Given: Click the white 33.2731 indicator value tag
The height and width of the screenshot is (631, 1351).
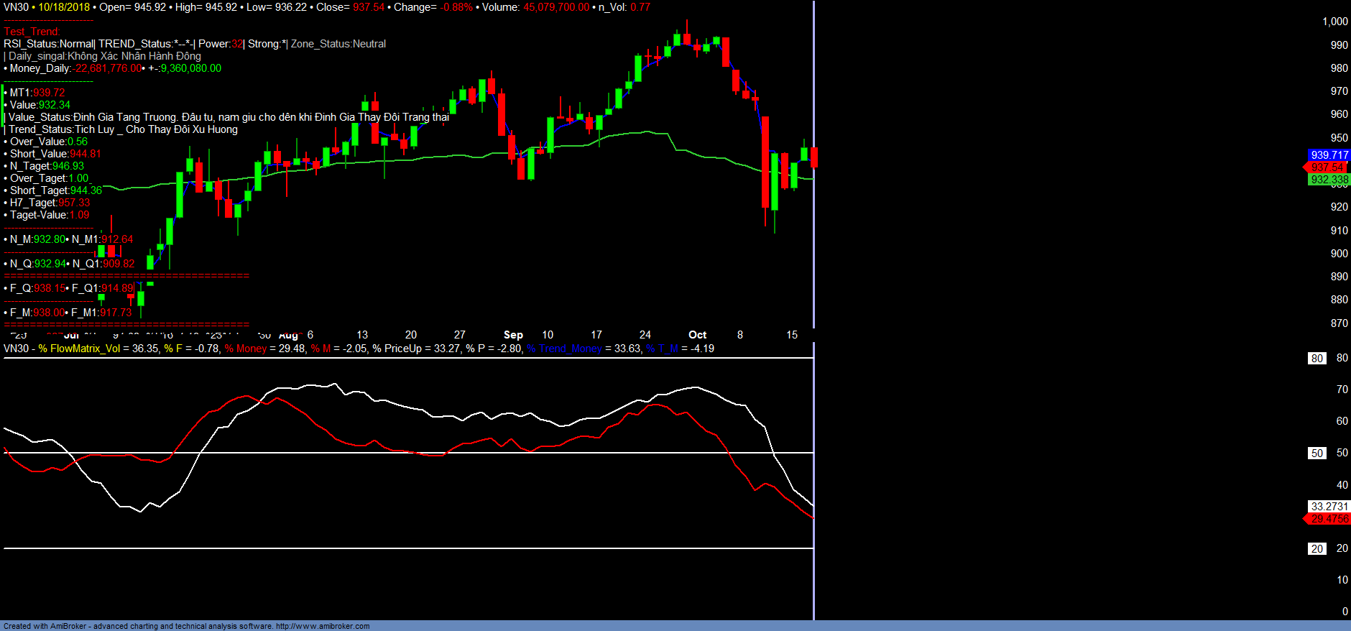Looking at the screenshot, I should (1329, 507).
